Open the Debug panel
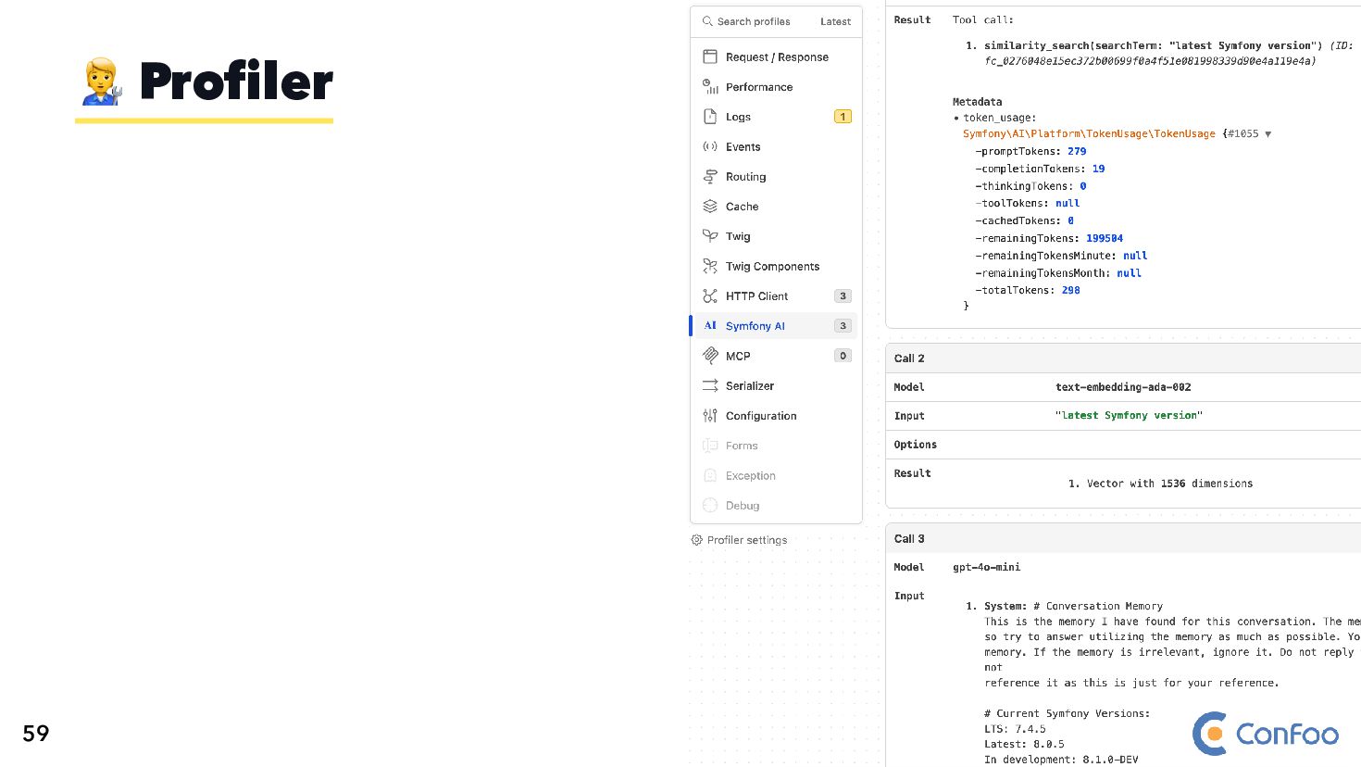The width and height of the screenshot is (1361, 767). click(x=776, y=505)
